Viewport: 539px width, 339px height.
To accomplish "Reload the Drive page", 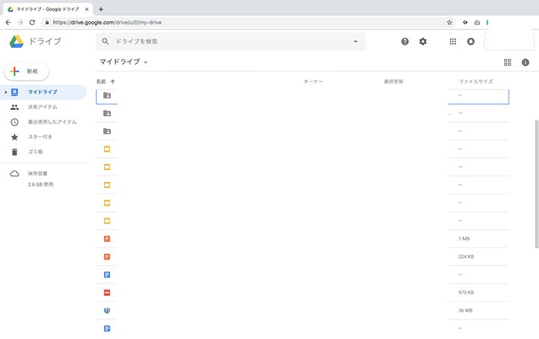I will (x=32, y=23).
